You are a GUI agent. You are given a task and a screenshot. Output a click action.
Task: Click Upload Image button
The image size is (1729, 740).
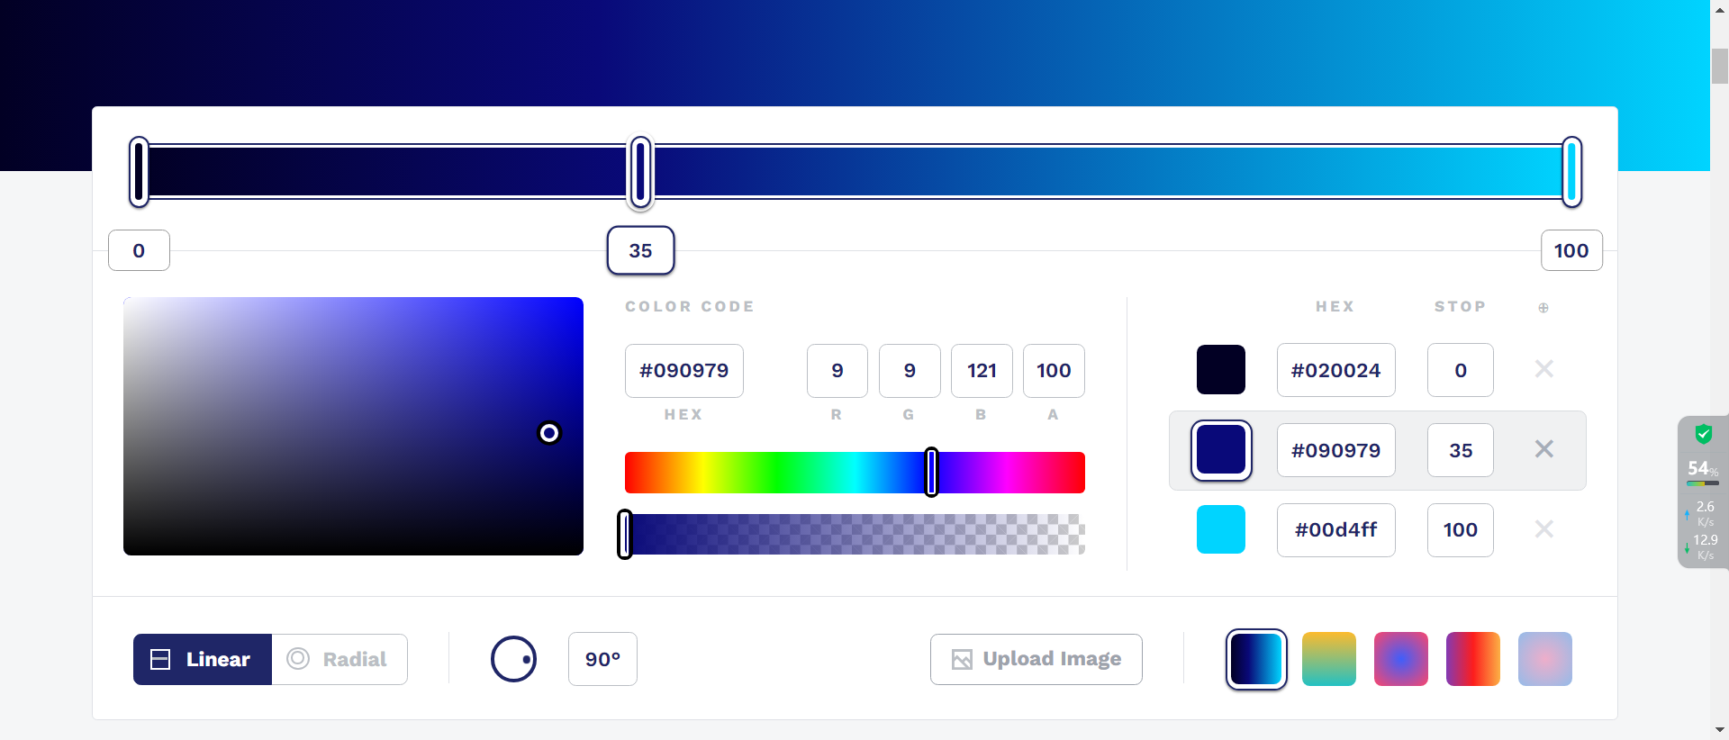coord(1036,659)
